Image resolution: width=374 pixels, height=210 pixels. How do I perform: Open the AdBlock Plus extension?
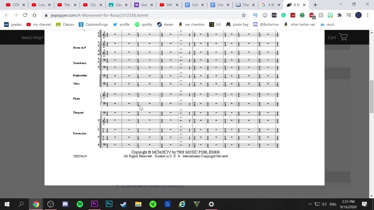(x=312, y=15)
